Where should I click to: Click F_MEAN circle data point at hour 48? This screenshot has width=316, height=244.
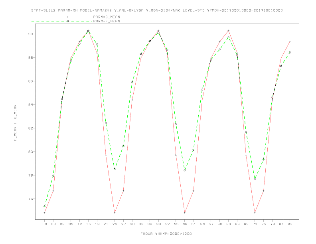(185, 170)
